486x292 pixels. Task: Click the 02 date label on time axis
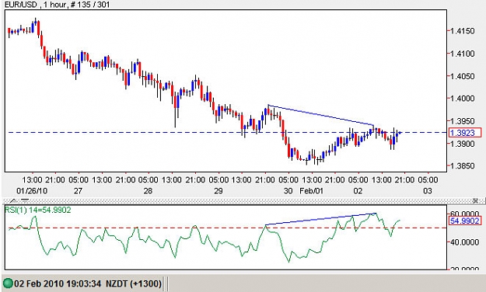click(358, 191)
